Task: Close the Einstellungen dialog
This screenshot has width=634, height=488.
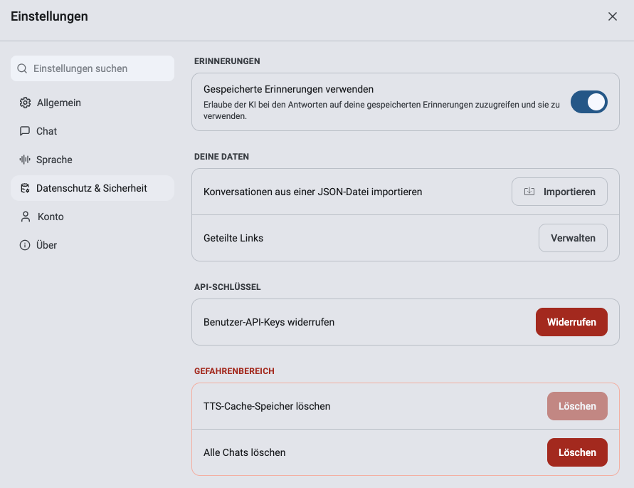Action: [613, 16]
